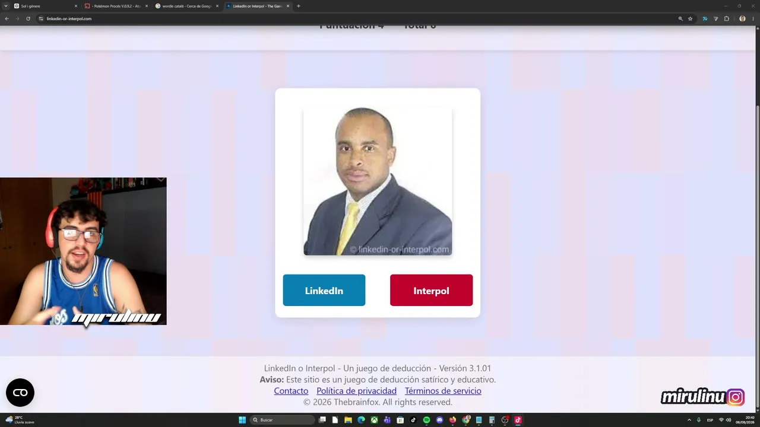The width and height of the screenshot is (760, 427).
Task: Open the Windows Start menu
Action: 242,420
